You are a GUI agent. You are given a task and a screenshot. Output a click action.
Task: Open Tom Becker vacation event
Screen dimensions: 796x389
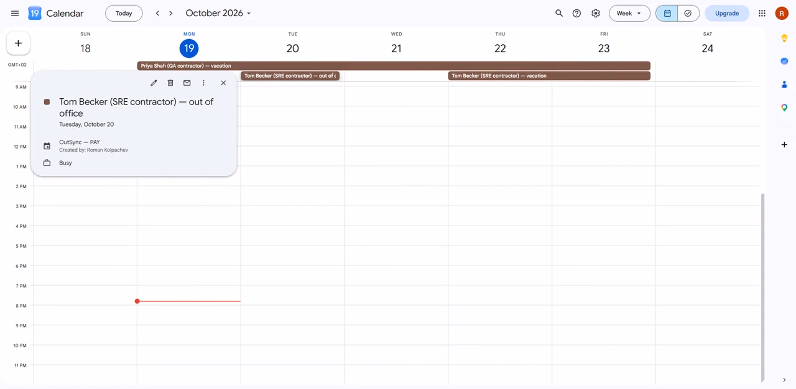pos(549,76)
